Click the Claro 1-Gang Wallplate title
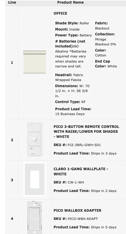 coord(81,171)
